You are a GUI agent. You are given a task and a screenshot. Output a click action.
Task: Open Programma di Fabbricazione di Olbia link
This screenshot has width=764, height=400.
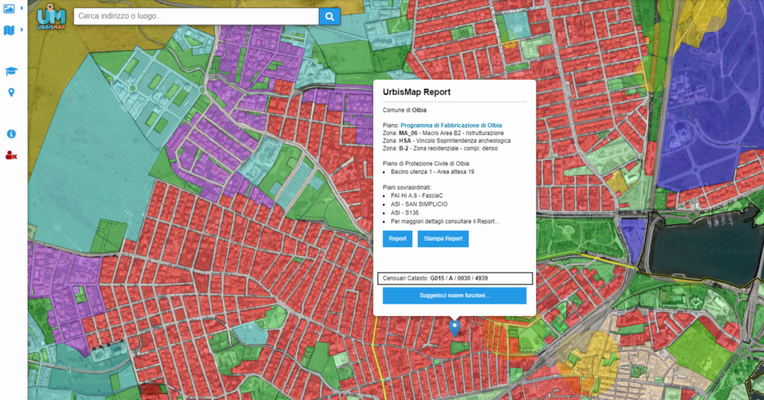coord(451,125)
